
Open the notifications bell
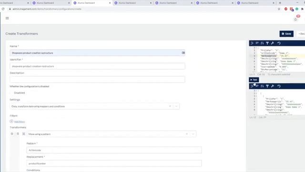(x=295, y=19)
